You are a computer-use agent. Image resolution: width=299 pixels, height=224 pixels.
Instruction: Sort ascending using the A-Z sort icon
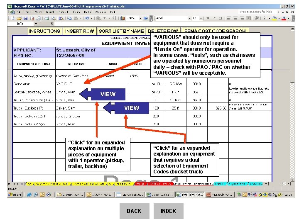click(114, 18)
